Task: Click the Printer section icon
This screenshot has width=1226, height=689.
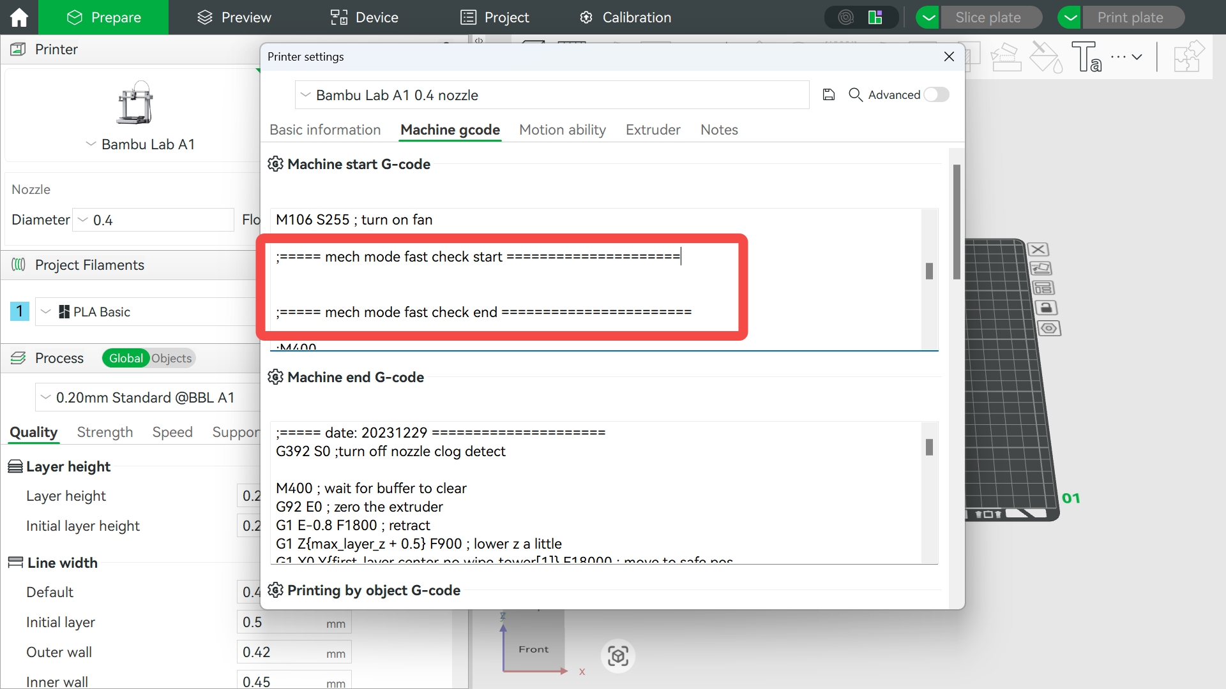Action: pyautogui.click(x=19, y=49)
